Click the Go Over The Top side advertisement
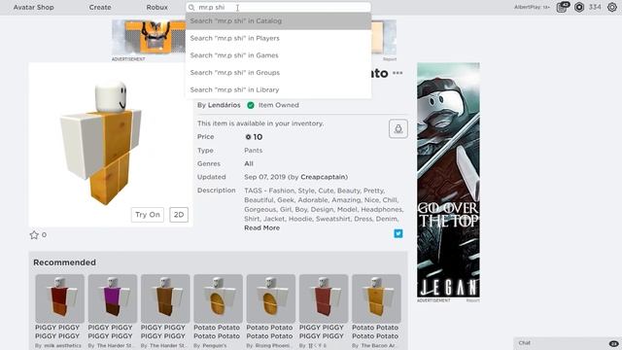622x350 pixels. point(448,180)
